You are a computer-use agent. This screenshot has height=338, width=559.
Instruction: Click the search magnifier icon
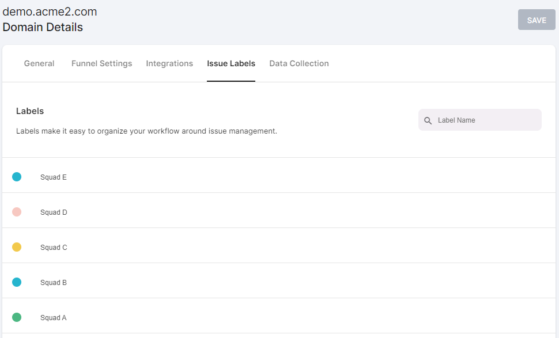point(428,121)
